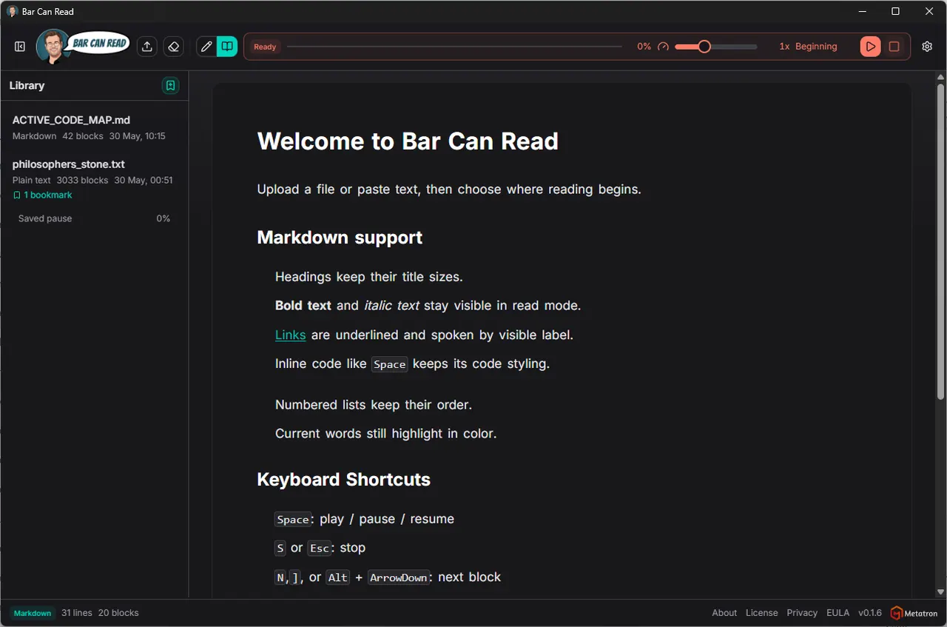Viewport: 947px width, 627px height.
Task: Click the Markdown support heading
Action: tap(340, 238)
